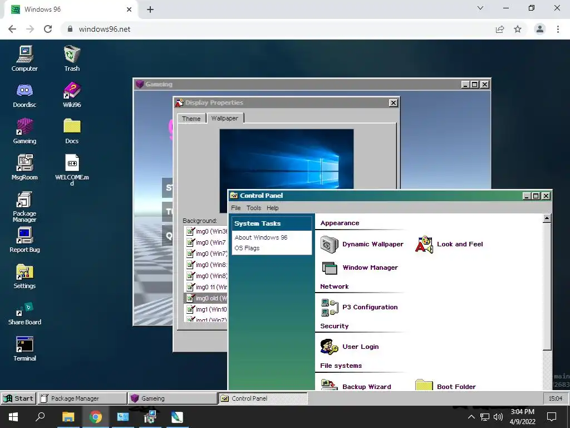Open P3 Configuration network item
Viewport: 570px width, 428px height.
point(359,307)
